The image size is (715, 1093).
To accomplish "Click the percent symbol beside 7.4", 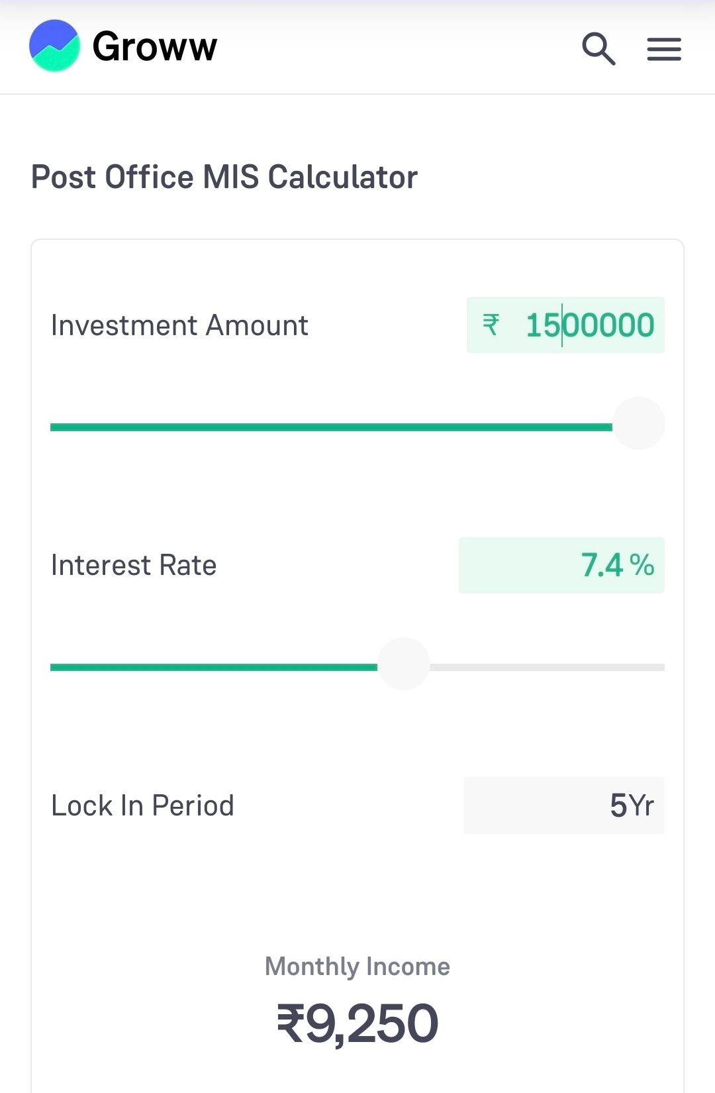I will point(642,565).
